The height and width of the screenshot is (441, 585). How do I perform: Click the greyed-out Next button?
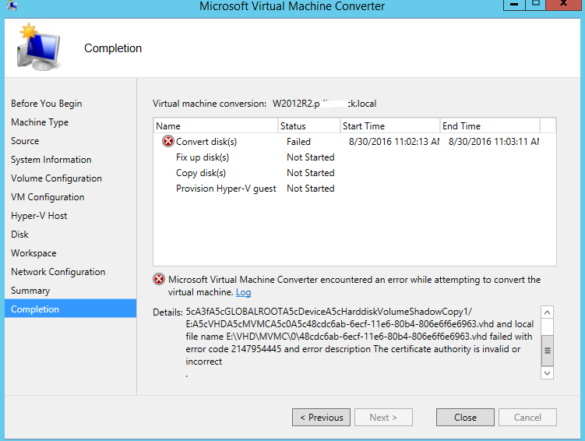tap(383, 417)
